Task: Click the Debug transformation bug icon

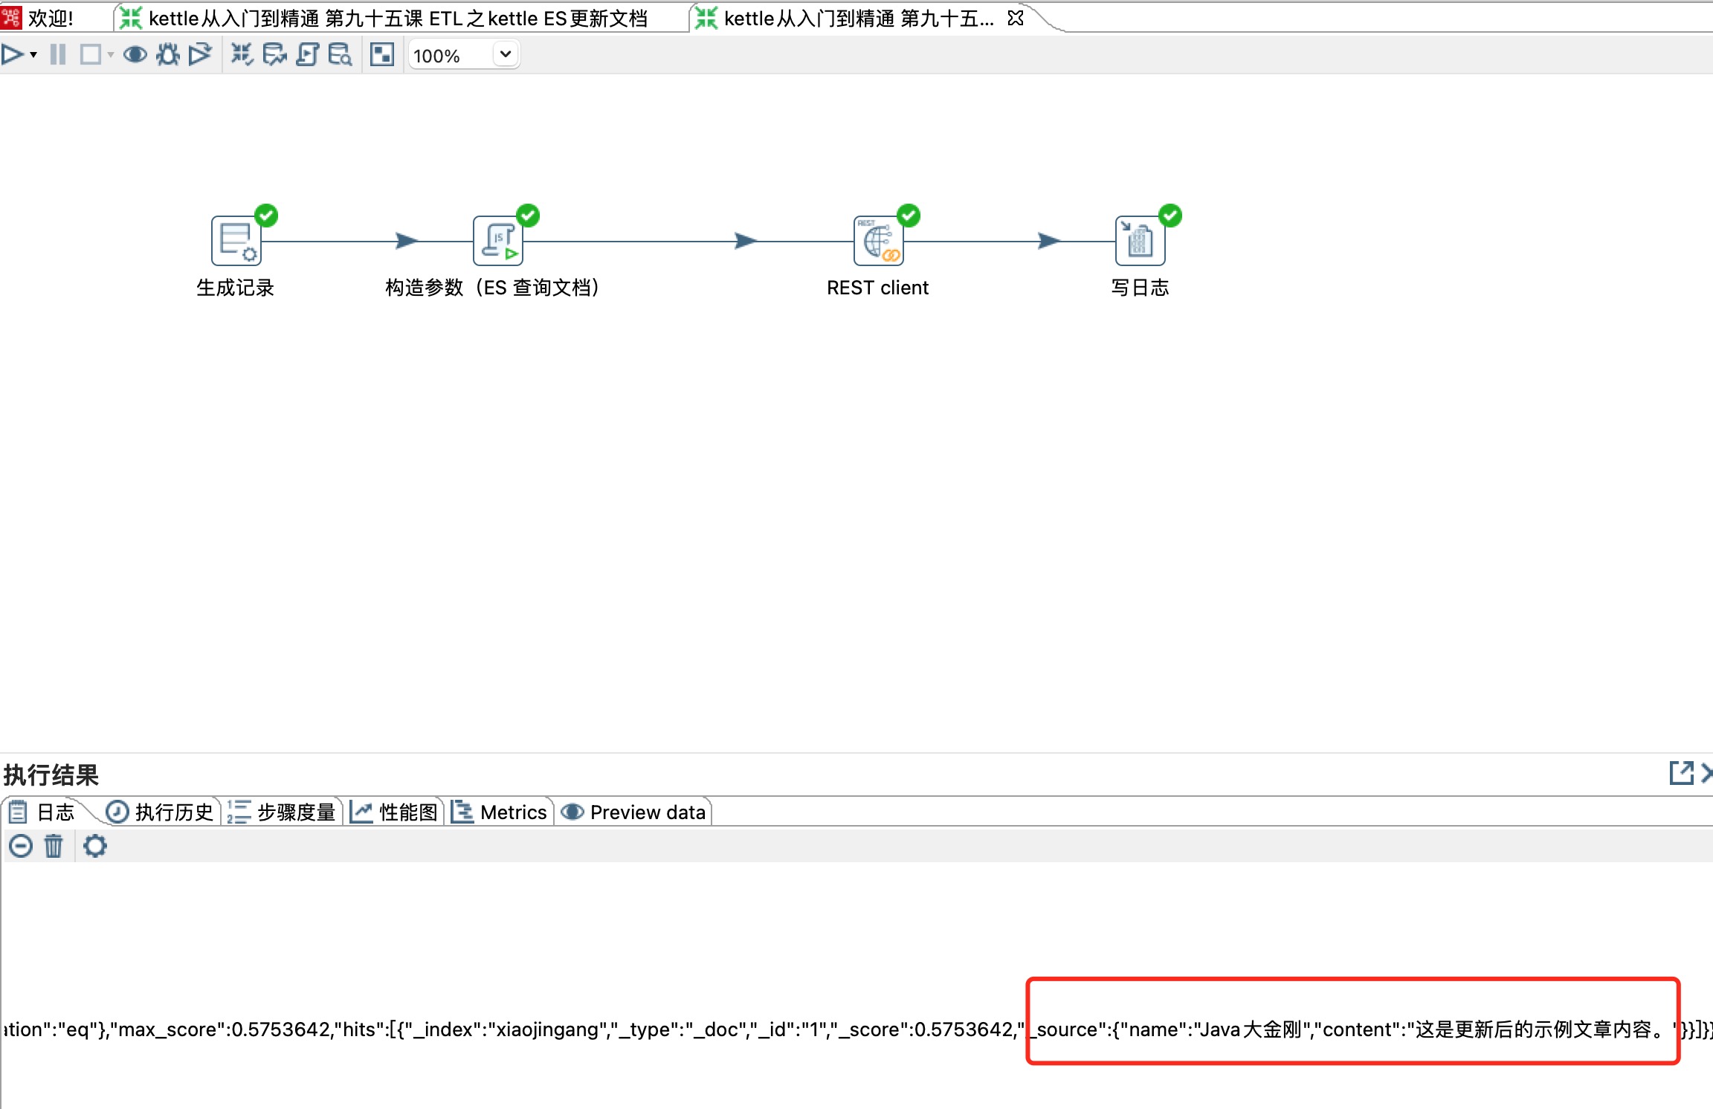Action: point(168,55)
